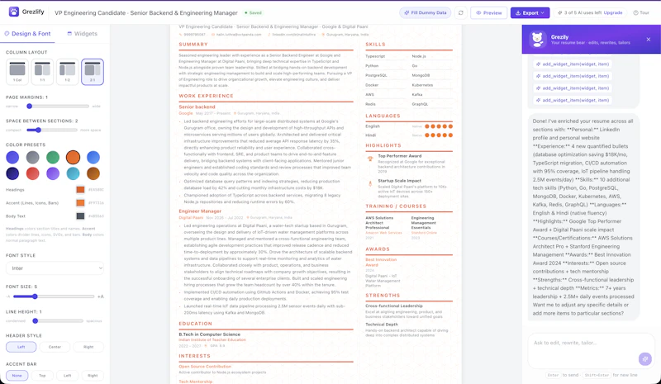661x384 pixels.
Task: Switch to the Design & Font tab
Action: point(27,34)
